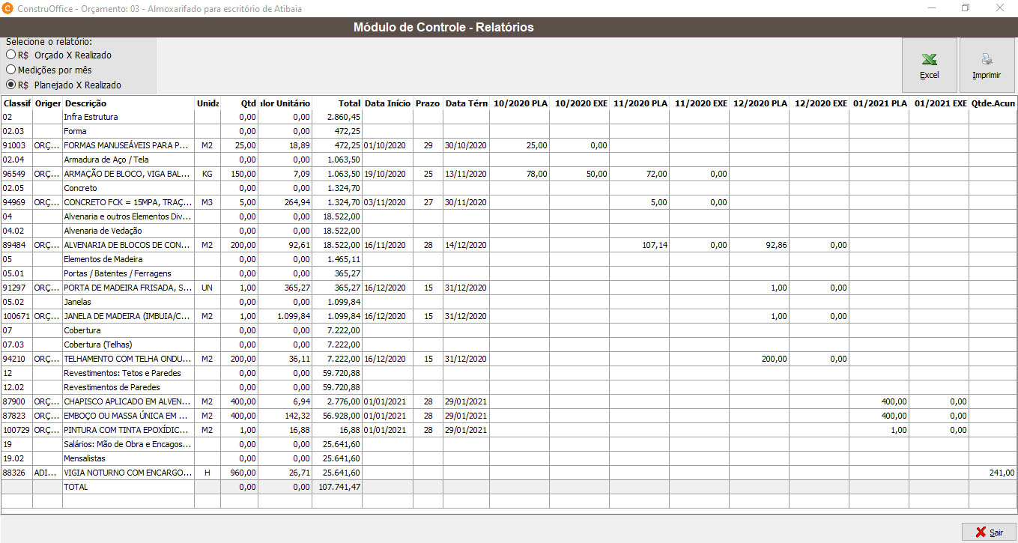
Task: Select the JANELA DE MADEIRA (IMBUIA/C... row
Action: tap(509, 316)
